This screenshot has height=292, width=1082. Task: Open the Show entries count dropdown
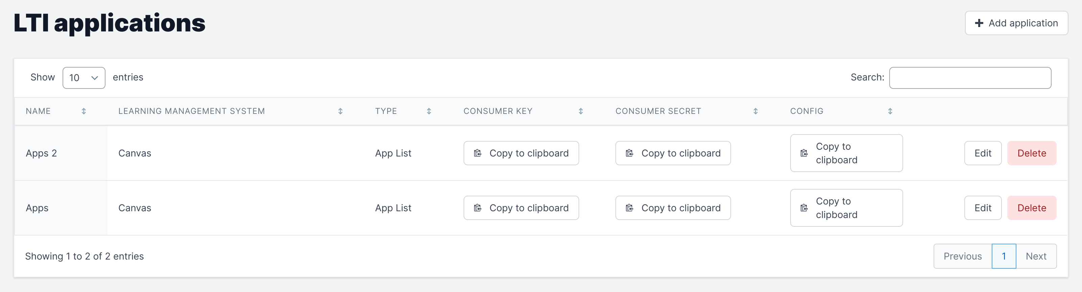84,78
